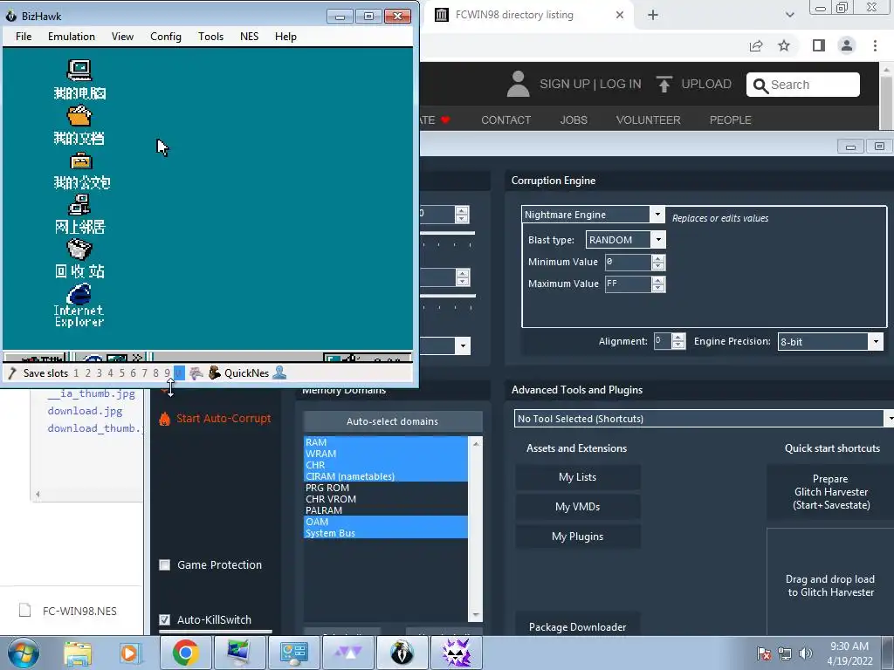Click the briefcase icon in the emulated desktop
Viewport: 894px width, 670px height.
coord(80,161)
